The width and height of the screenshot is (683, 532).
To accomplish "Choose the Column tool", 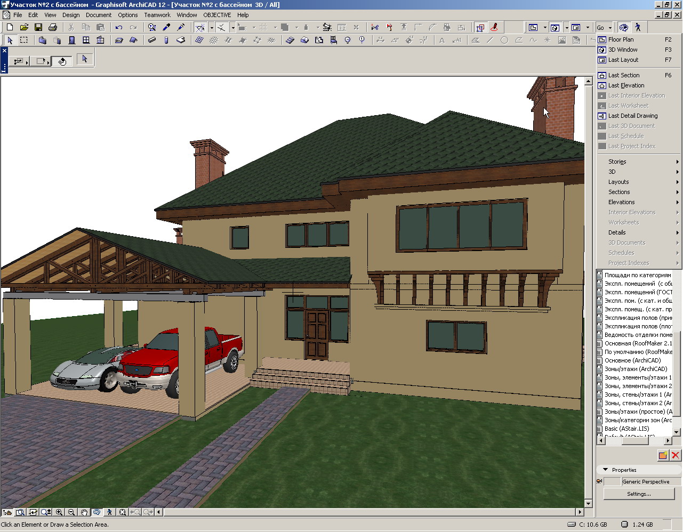I will [166, 40].
